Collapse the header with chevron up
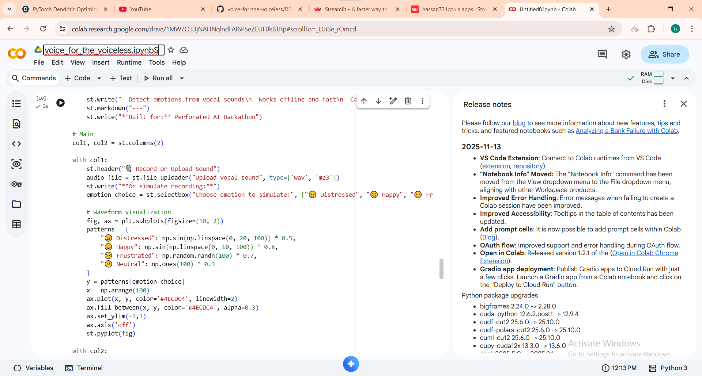The image size is (702, 376). 686,78
